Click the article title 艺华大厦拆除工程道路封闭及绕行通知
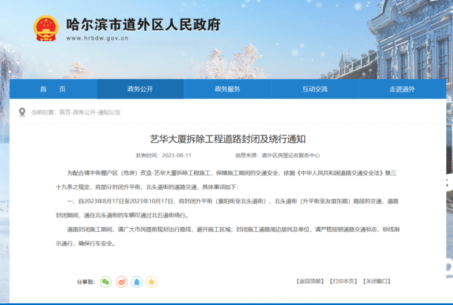This screenshot has height=305, width=453. pyautogui.click(x=232, y=139)
